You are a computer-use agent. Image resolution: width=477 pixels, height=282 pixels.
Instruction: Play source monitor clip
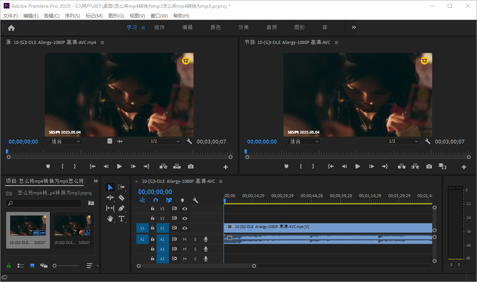[120, 166]
